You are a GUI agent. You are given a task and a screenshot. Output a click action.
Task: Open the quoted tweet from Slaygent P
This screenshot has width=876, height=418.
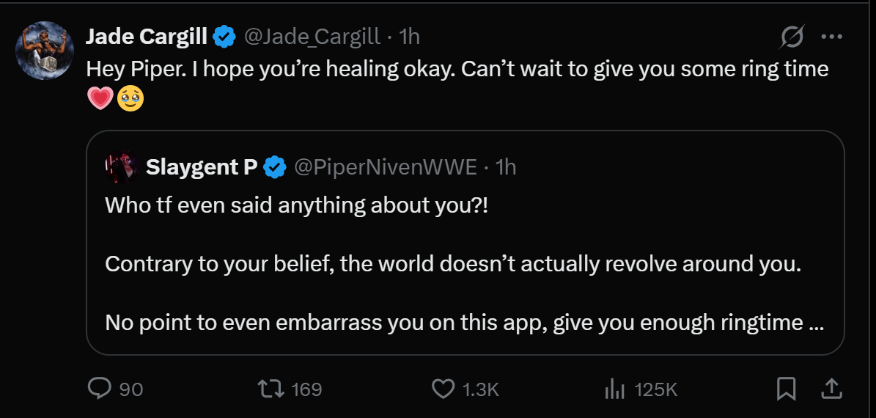coord(465,243)
